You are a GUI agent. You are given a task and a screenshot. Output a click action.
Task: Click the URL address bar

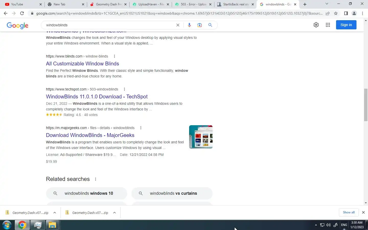click(x=179, y=13)
